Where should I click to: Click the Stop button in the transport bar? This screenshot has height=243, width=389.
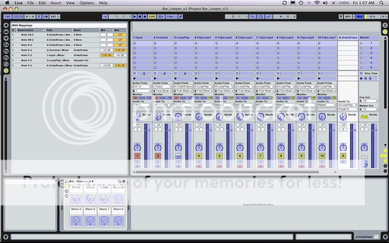[x=140, y=17]
